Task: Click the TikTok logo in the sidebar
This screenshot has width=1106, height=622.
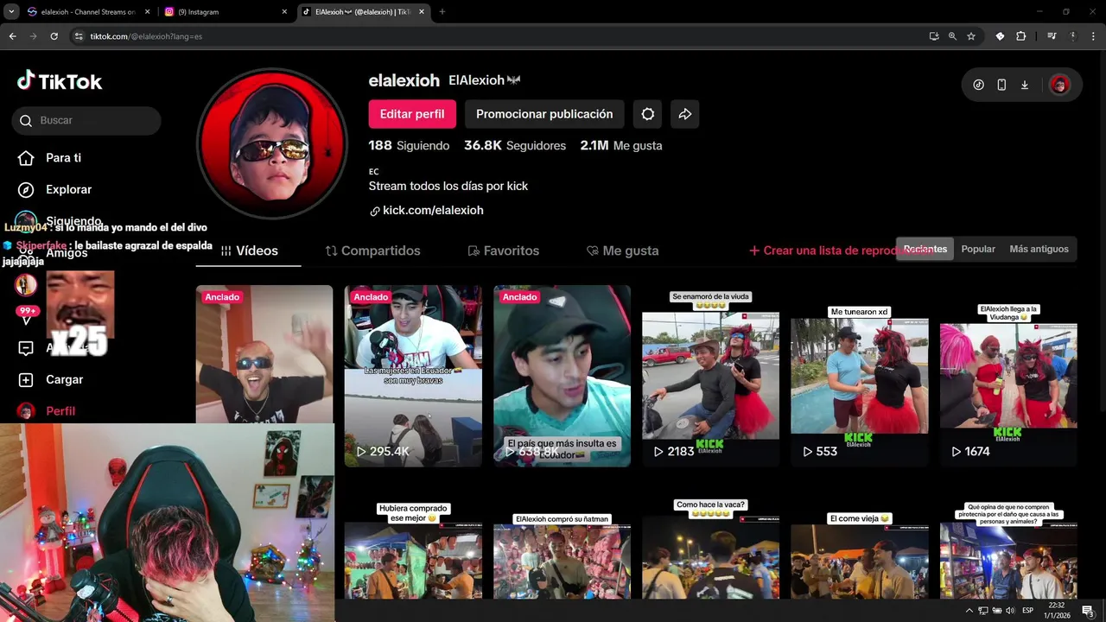Action: click(60, 81)
